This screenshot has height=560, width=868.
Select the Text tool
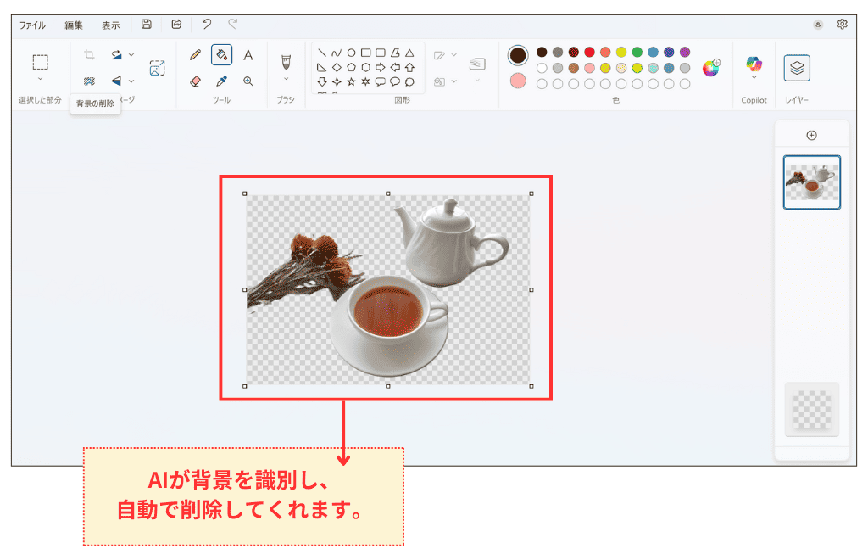pos(248,54)
